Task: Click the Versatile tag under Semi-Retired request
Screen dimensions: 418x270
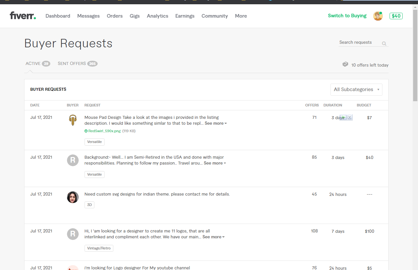Action: (x=94, y=174)
